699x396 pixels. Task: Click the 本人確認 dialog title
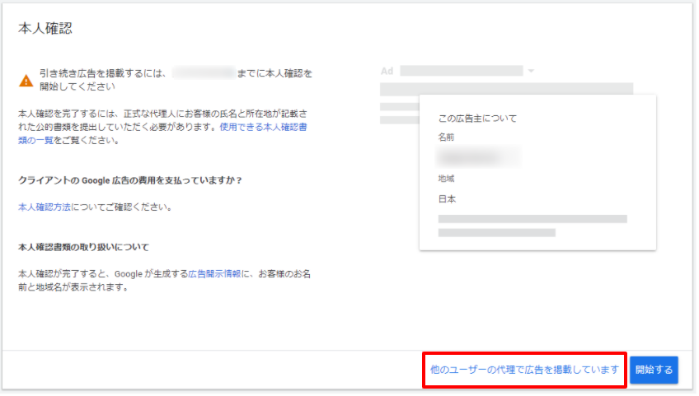pyautogui.click(x=45, y=29)
